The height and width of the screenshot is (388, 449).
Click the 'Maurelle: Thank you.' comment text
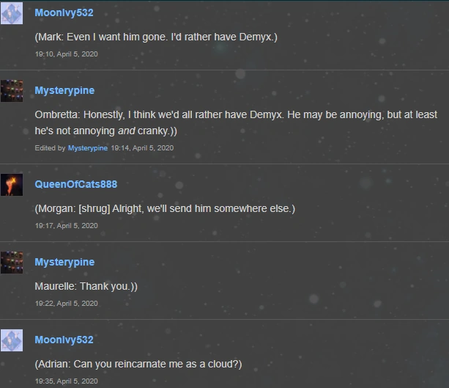coord(86,286)
